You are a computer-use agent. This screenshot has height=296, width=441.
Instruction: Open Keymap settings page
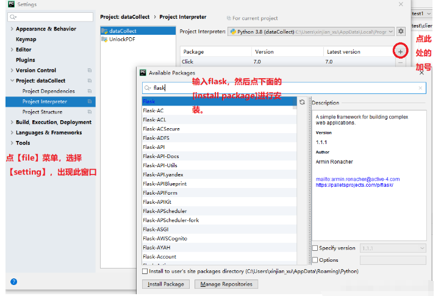click(26, 39)
